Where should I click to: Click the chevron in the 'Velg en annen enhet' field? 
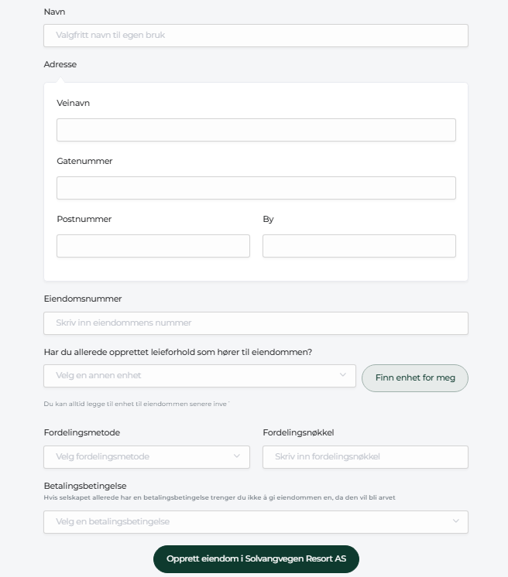(x=342, y=375)
